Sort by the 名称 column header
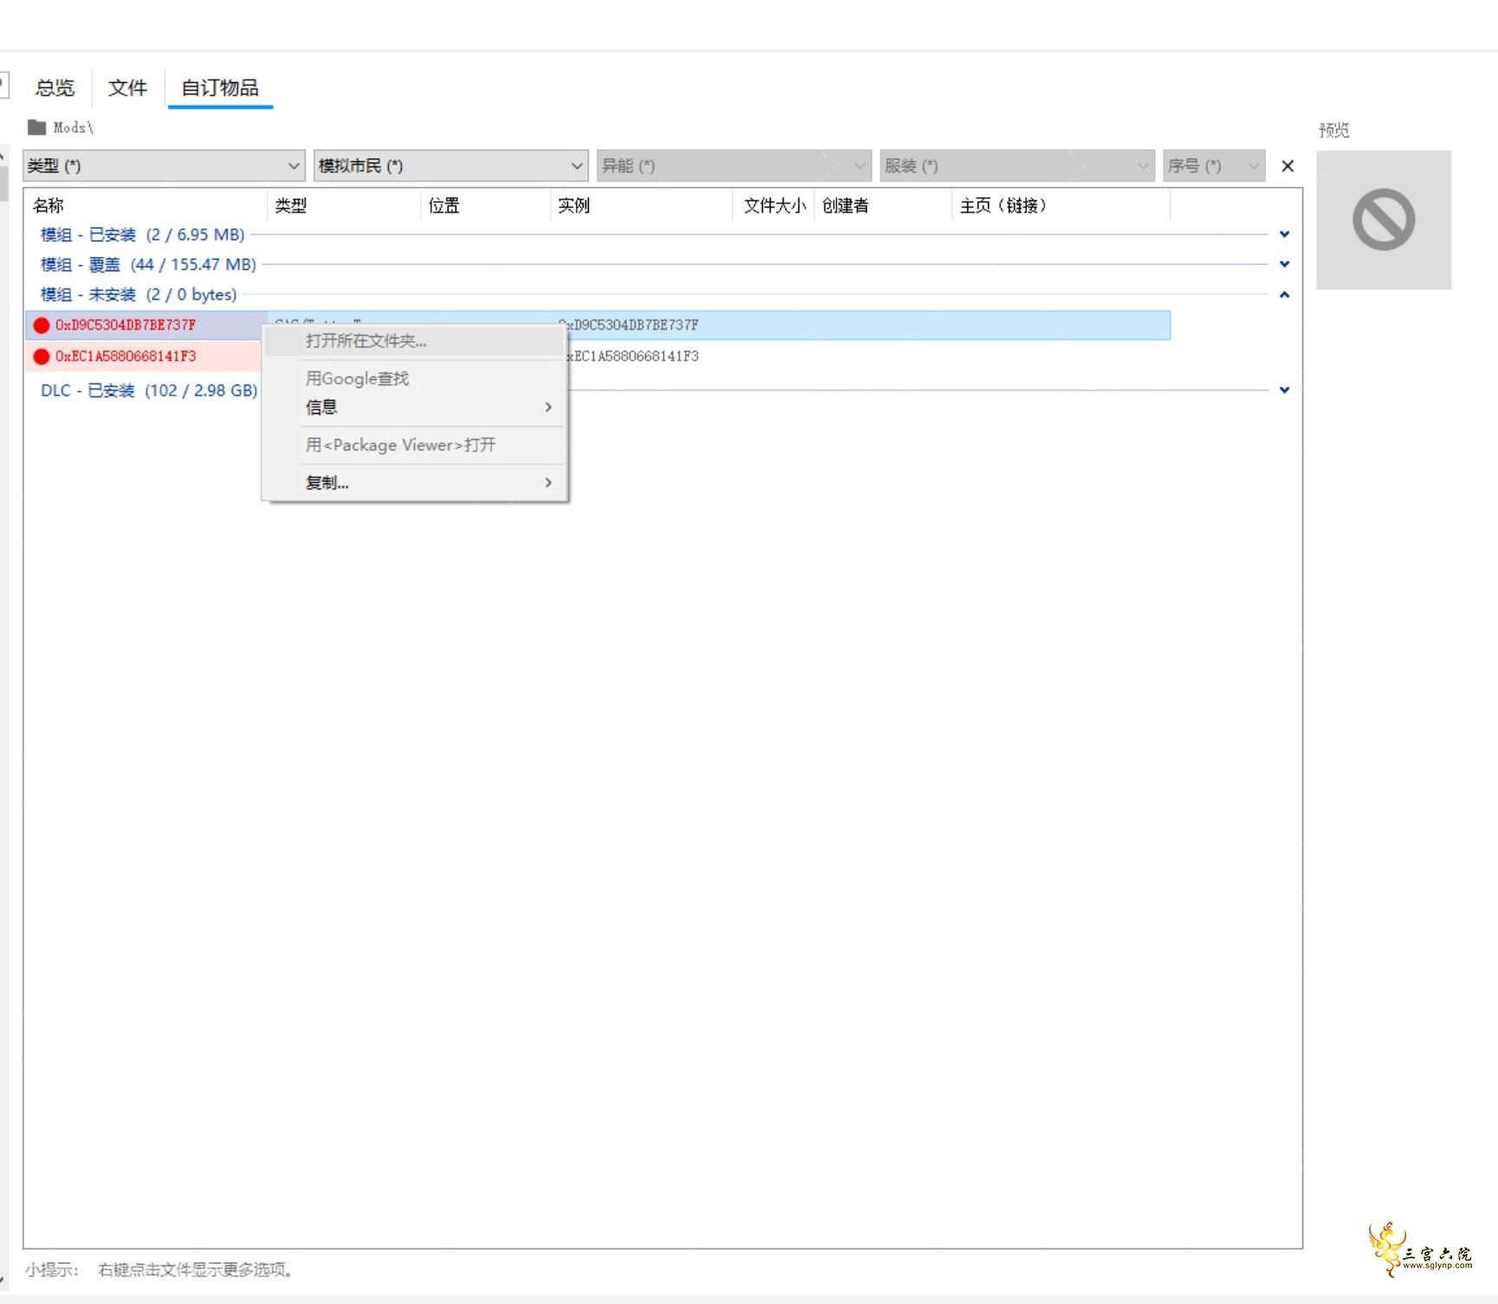Viewport: 1498px width, 1304px height. click(146, 205)
